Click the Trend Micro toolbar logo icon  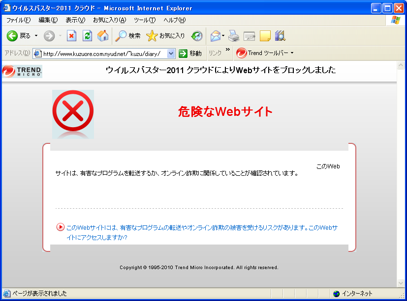coord(242,53)
